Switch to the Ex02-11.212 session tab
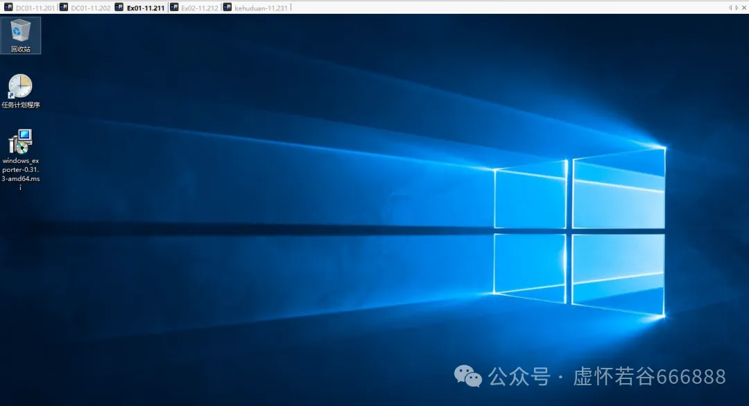This screenshot has height=406, width=749. (x=194, y=8)
